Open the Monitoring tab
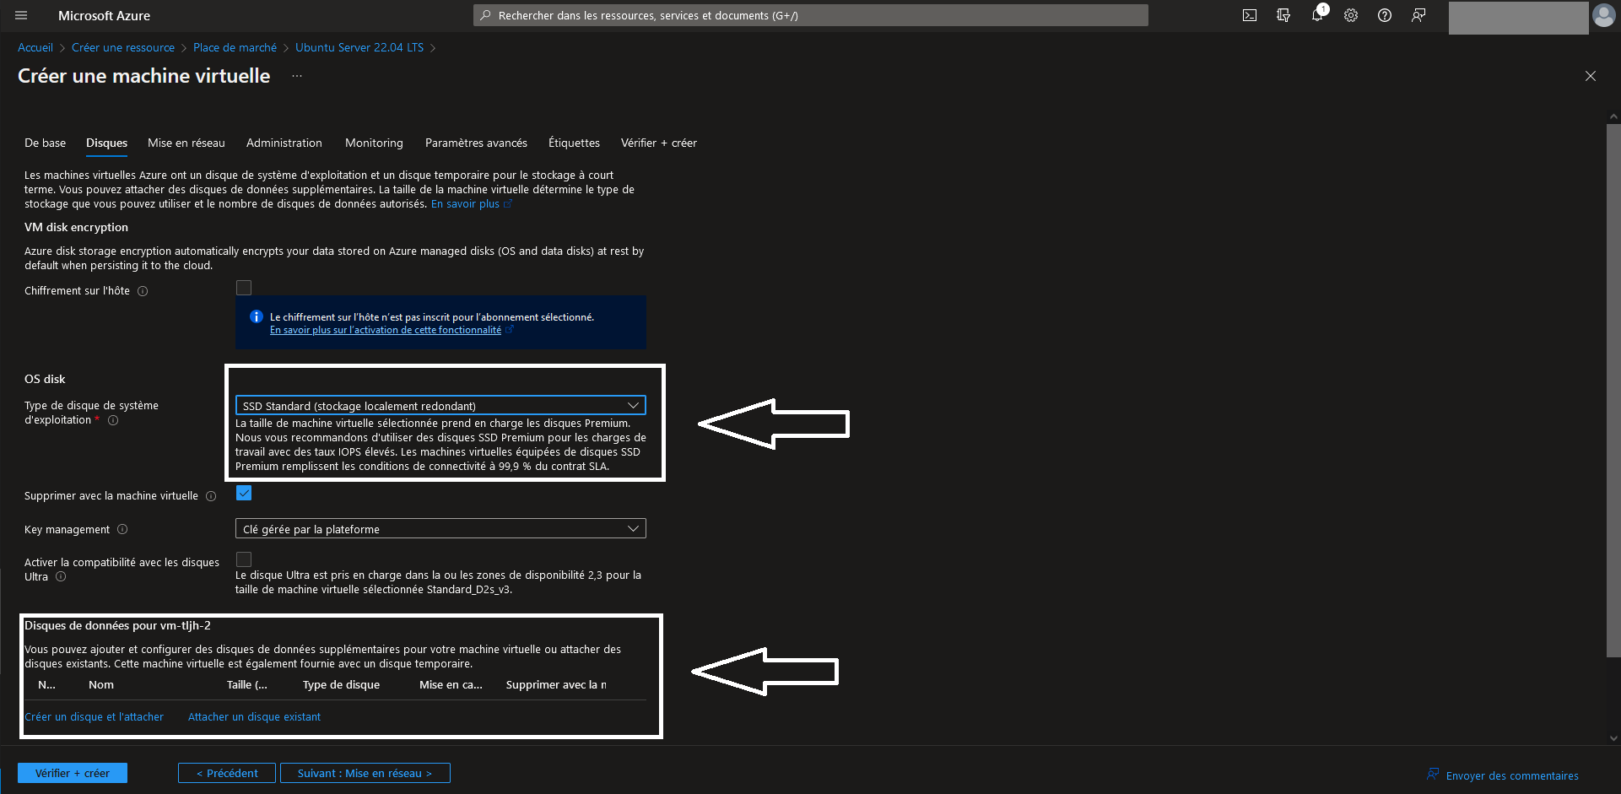Viewport: 1621px width, 794px height. click(374, 143)
